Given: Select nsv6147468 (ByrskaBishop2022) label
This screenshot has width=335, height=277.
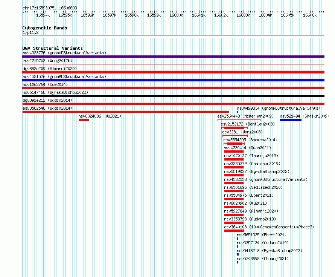Looking at the screenshot, I should click(55, 92).
